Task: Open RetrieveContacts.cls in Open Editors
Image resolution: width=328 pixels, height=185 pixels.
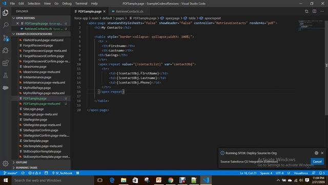Action: point(38,29)
